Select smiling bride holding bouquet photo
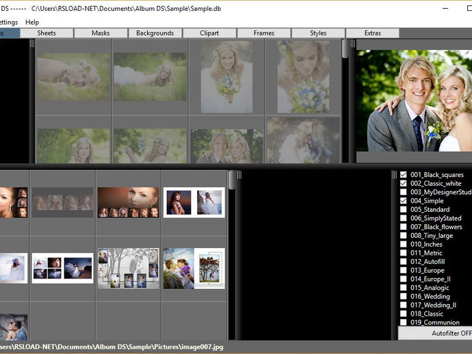 pos(226,77)
